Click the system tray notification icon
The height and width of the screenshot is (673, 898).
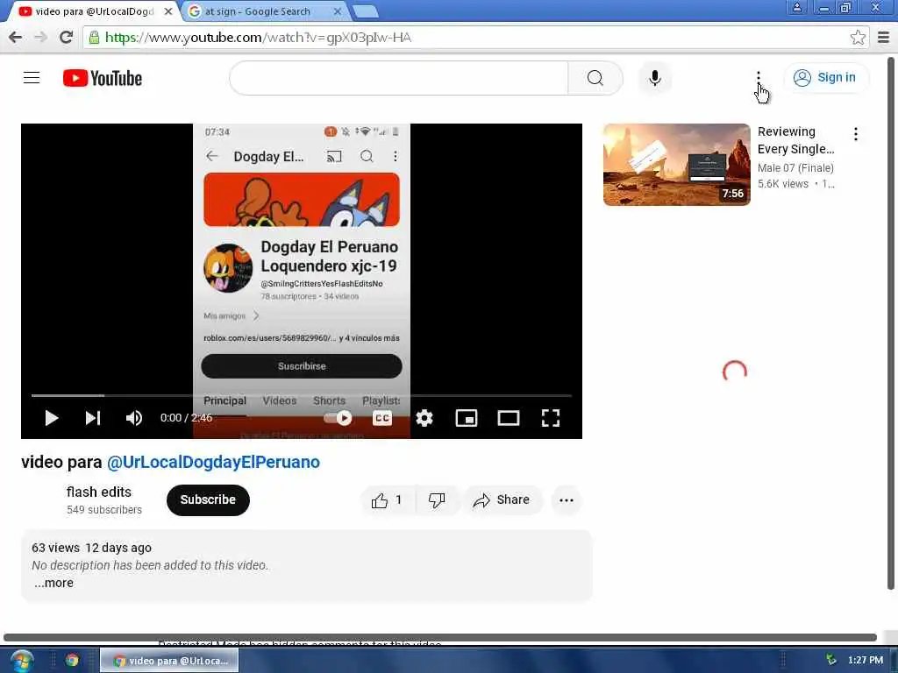[831, 661]
